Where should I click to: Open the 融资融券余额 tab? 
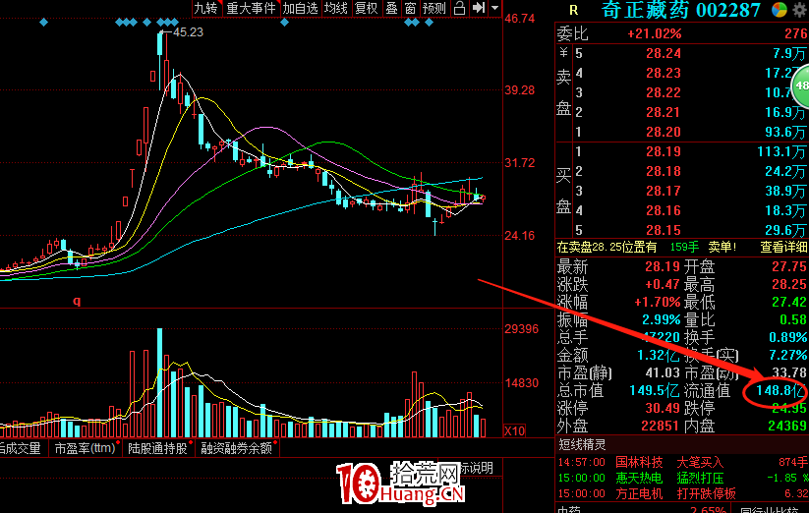[236, 448]
